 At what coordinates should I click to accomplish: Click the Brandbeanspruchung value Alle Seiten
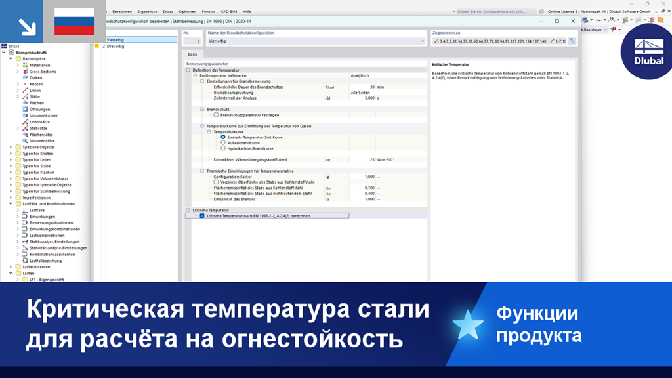(x=388, y=92)
